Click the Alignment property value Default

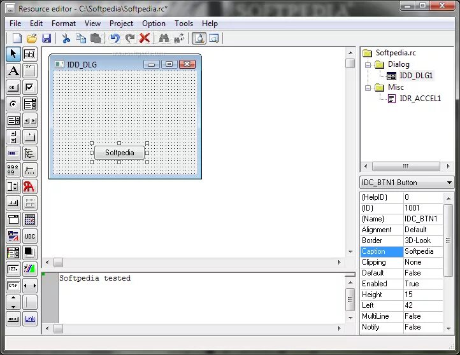pyautogui.click(x=423, y=230)
